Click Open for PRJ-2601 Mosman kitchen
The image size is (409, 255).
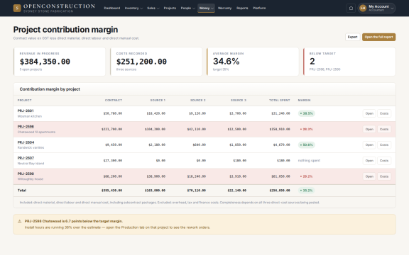pyautogui.click(x=369, y=113)
